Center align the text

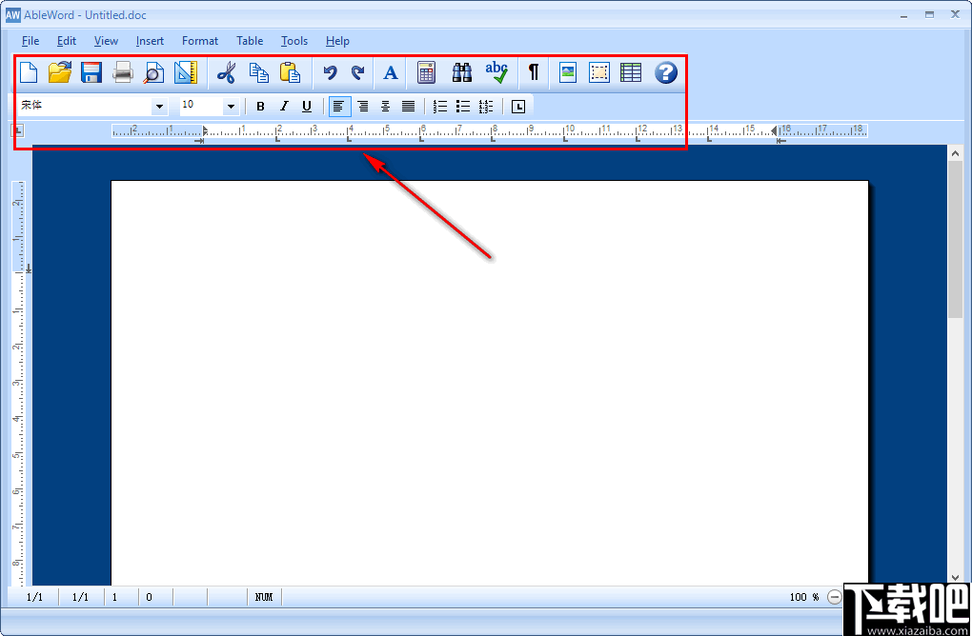pos(385,107)
